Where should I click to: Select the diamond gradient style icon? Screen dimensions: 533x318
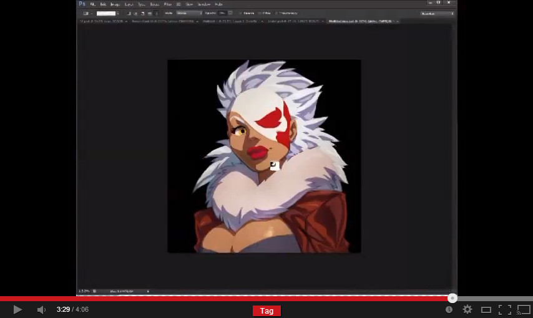pyautogui.click(x=157, y=14)
